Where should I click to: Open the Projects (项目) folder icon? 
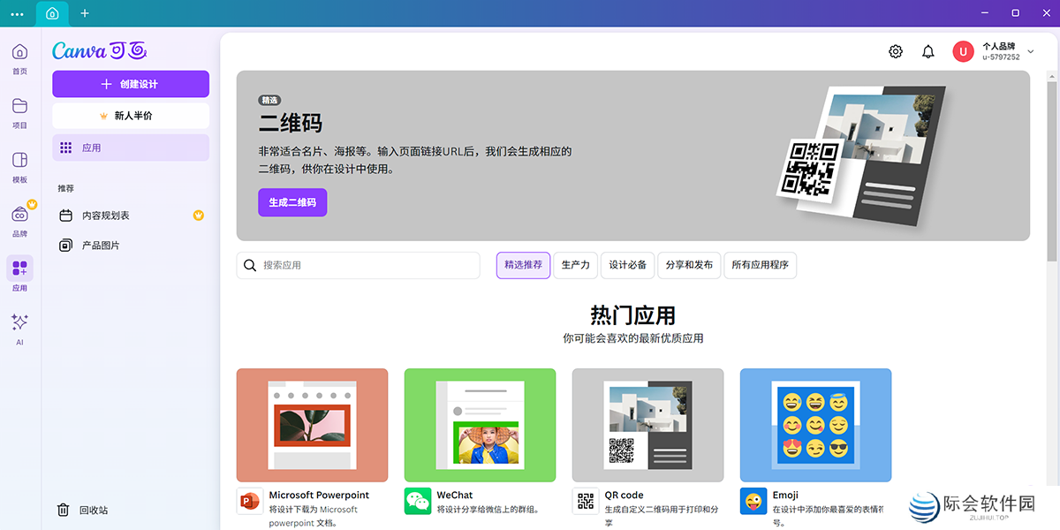coord(19,107)
